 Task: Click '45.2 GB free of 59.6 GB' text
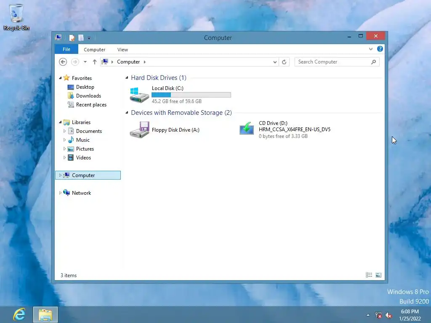(x=177, y=101)
